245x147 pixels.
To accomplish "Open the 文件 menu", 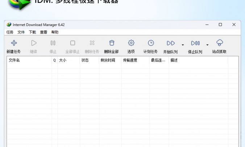I will [21, 32].
